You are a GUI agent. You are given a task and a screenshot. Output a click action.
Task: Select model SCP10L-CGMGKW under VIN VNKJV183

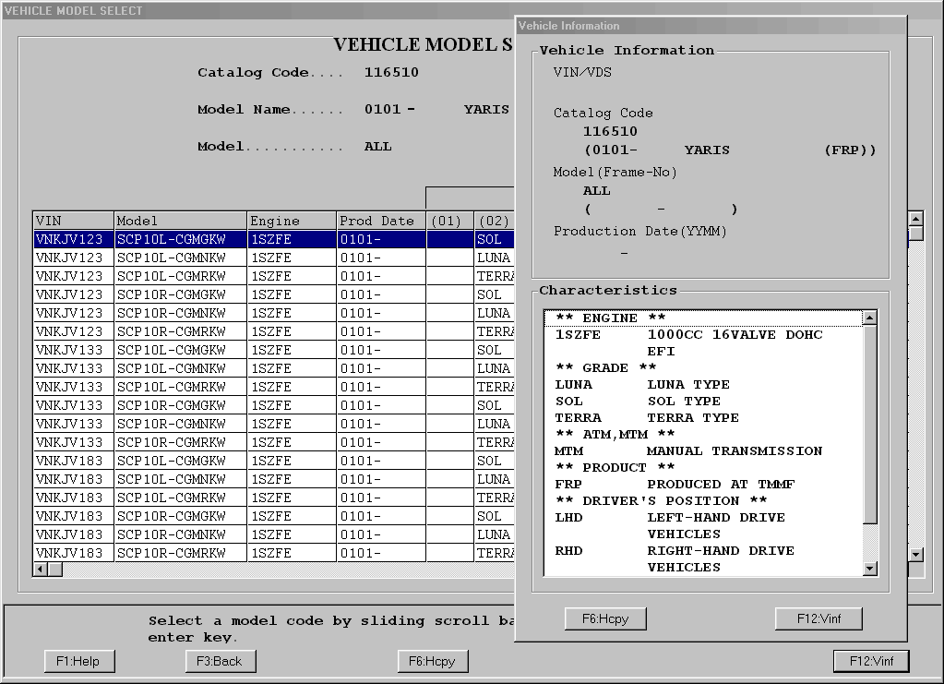pyautogui.click(x=274, y=461)
